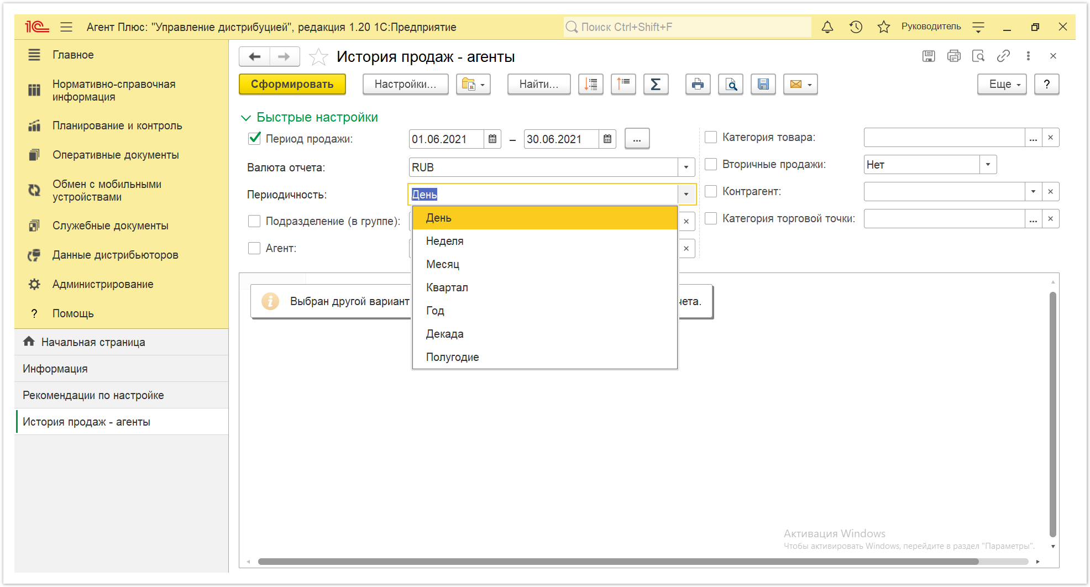Add report to favorites star
Screen dimensions: 1090x587
pyautogui.click(x=318, y=56)
